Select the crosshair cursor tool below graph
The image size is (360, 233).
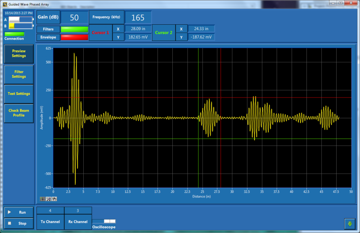pos(43,199)
